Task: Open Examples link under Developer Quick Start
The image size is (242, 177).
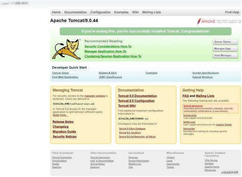Action: pos(152,73)
